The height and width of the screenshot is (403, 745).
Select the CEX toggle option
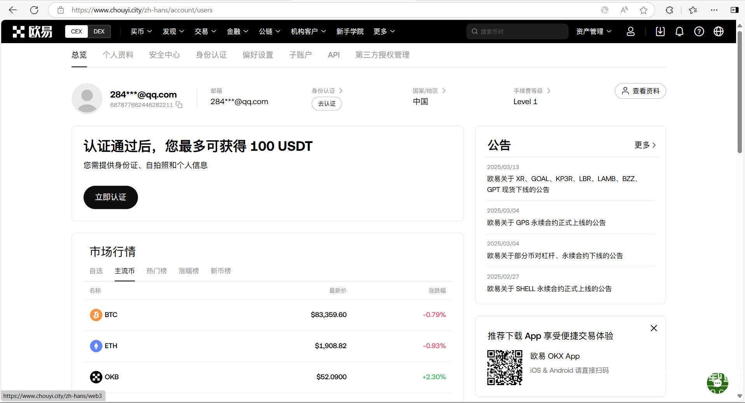(77, 31)
